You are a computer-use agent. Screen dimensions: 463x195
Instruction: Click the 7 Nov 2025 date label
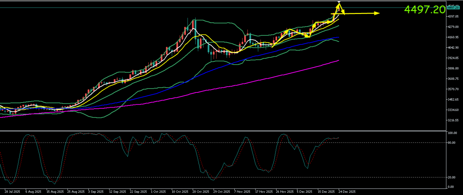coord(243,191)
